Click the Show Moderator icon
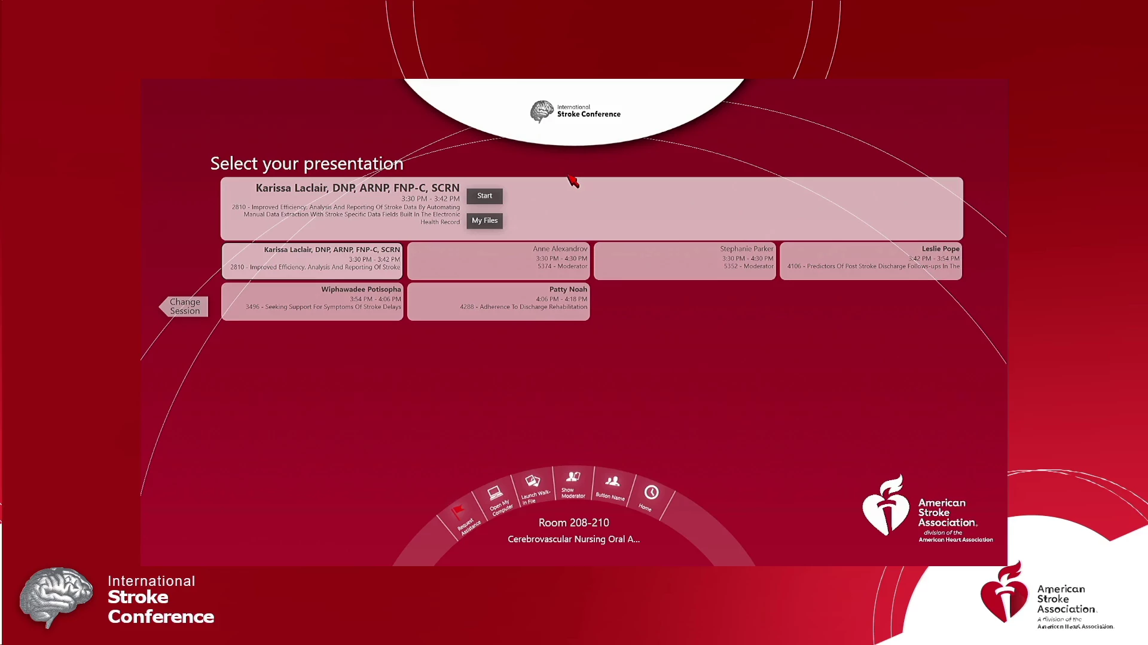 pyautogui.click(x=573, y=477)
